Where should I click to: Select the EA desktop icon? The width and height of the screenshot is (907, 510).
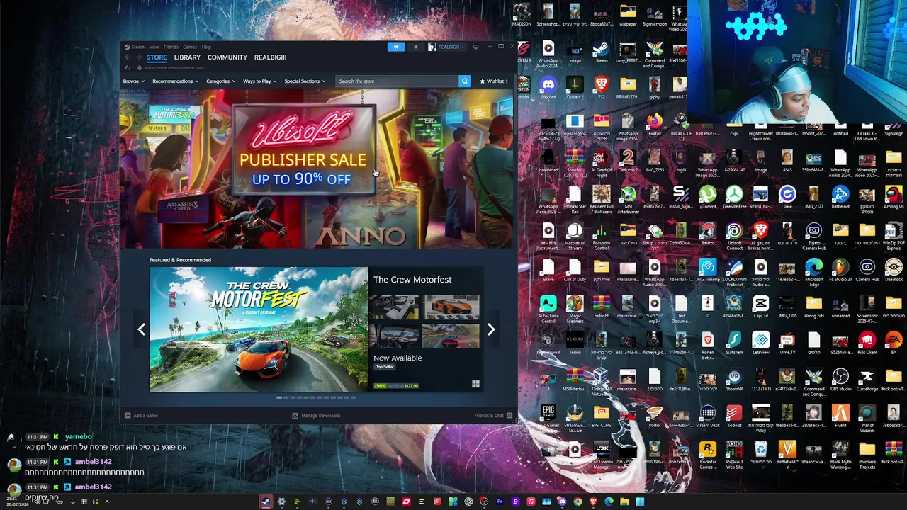point(894,344)
